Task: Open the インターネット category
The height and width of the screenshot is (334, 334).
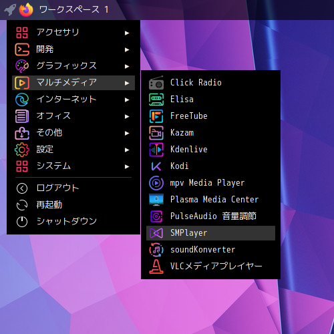Action: pyautogui.click(x=73, y=100)
